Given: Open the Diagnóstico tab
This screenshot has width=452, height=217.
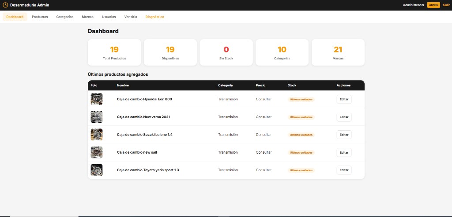Looking at the screenshot, I should point(154,17).
